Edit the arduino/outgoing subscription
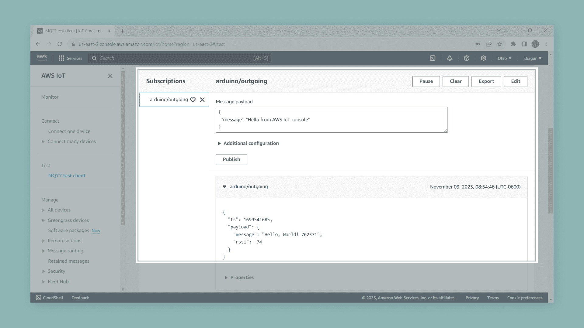 pyautogui.click(x=516, y=81)
